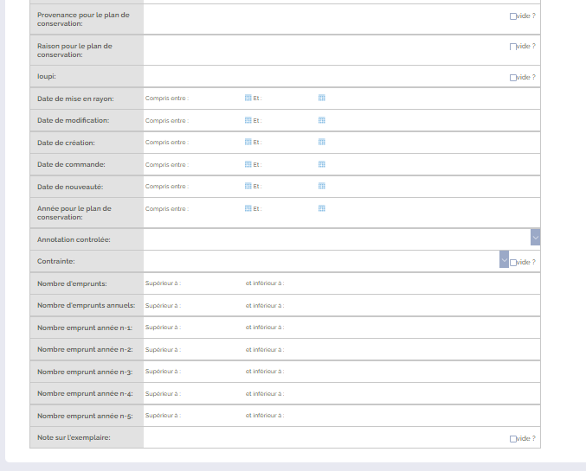Click 'et inférieur à' field for Nombre emprunt année n-2
Viewport: 586px width, 471px height.
[x=316, y=349]
